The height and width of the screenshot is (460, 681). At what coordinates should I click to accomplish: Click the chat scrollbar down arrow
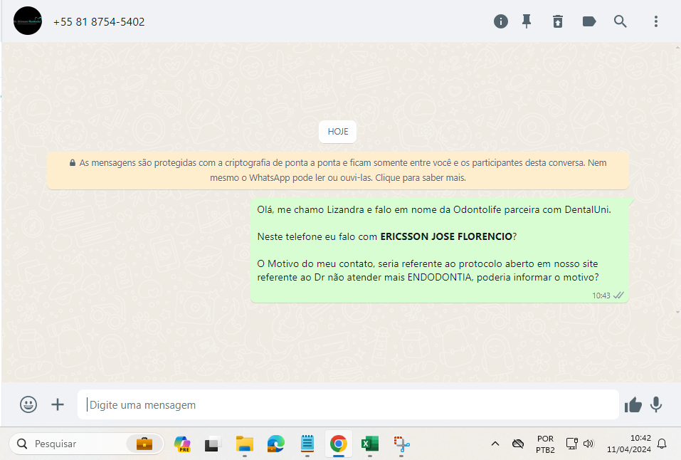(x=677, y=312)
